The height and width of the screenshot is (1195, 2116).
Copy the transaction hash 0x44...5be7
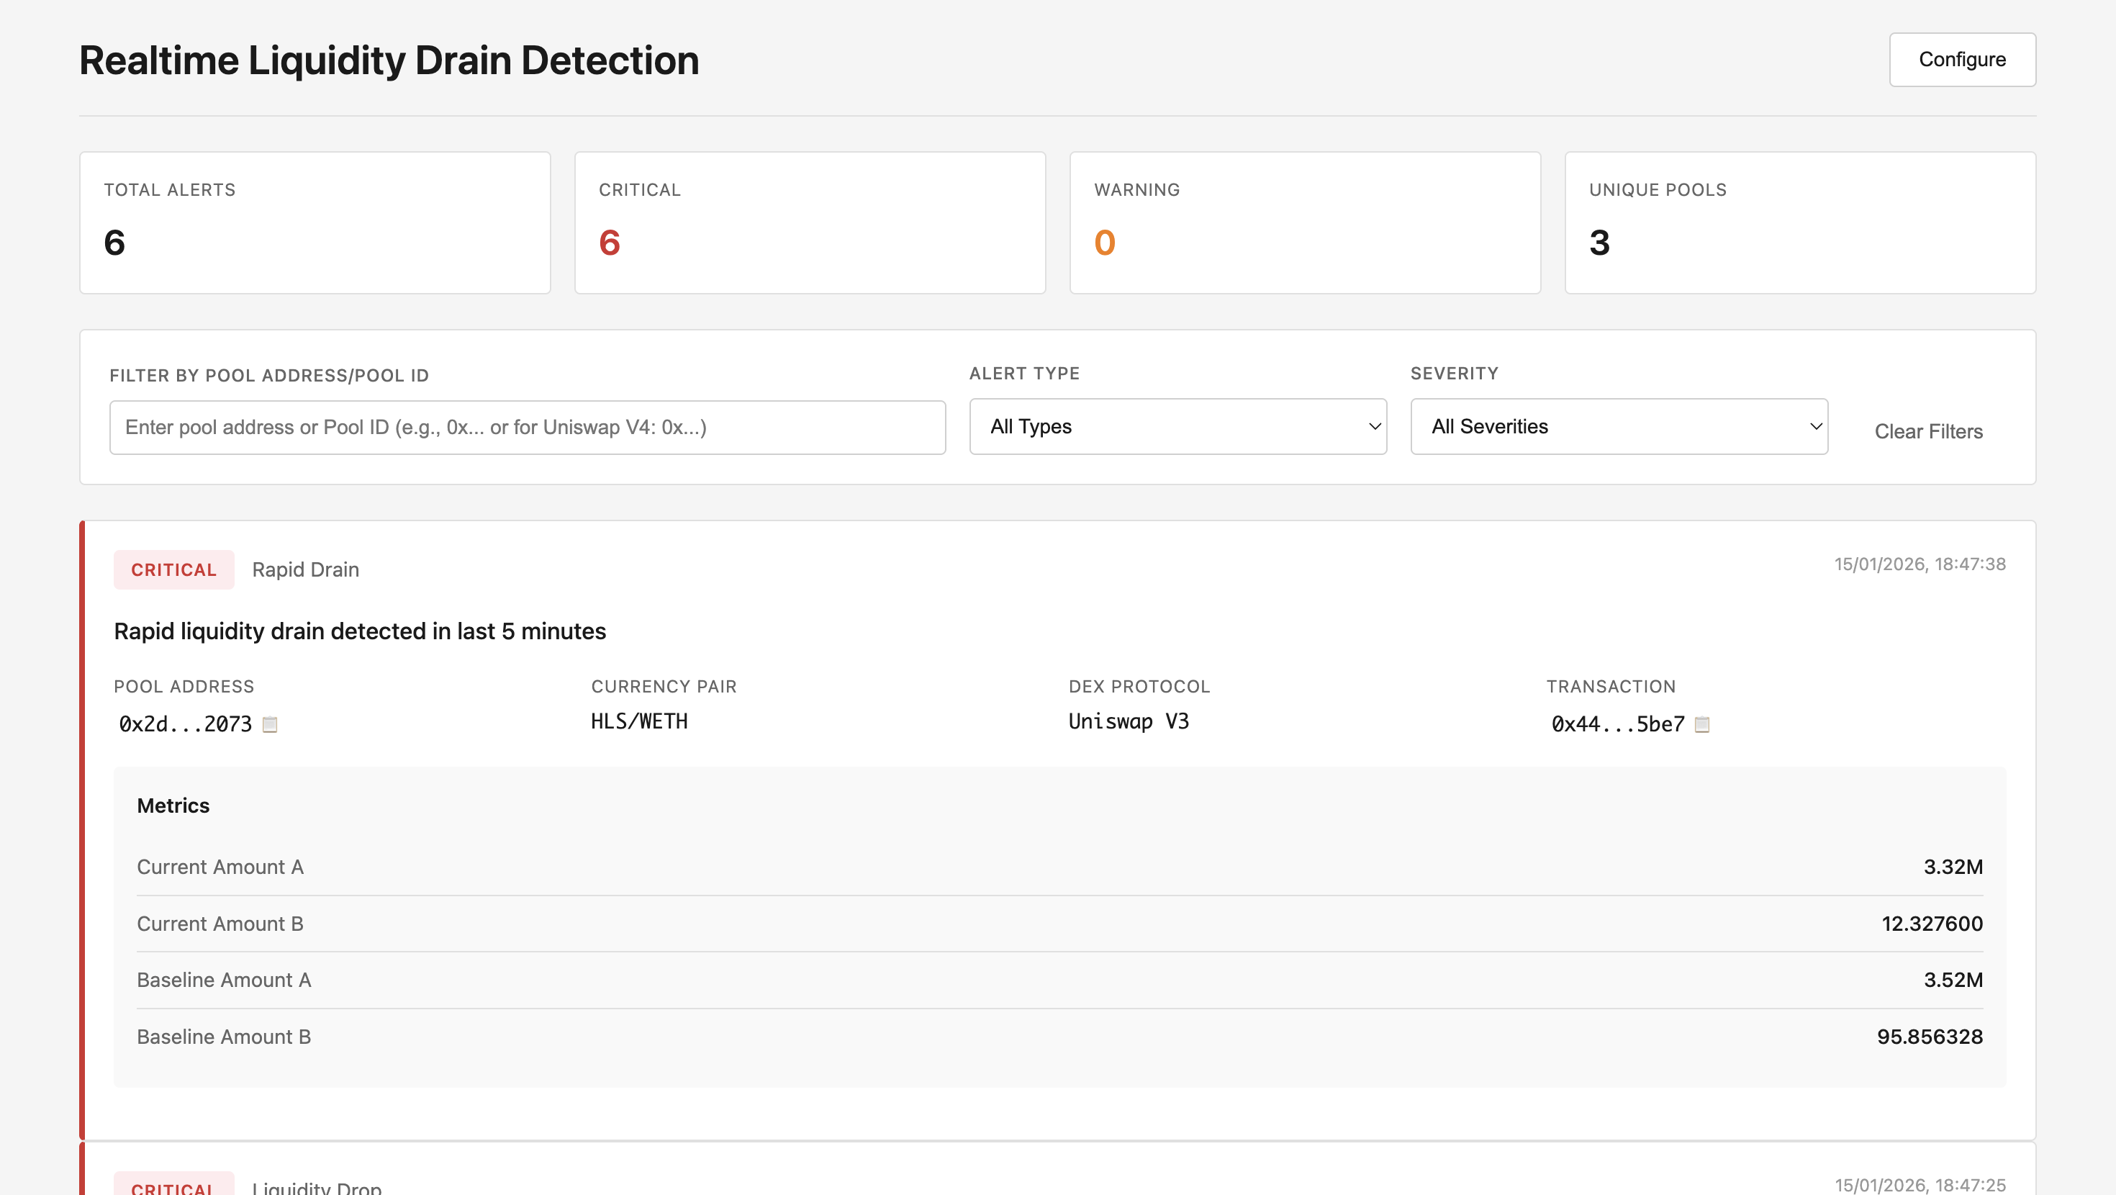tap(1702, 724)
